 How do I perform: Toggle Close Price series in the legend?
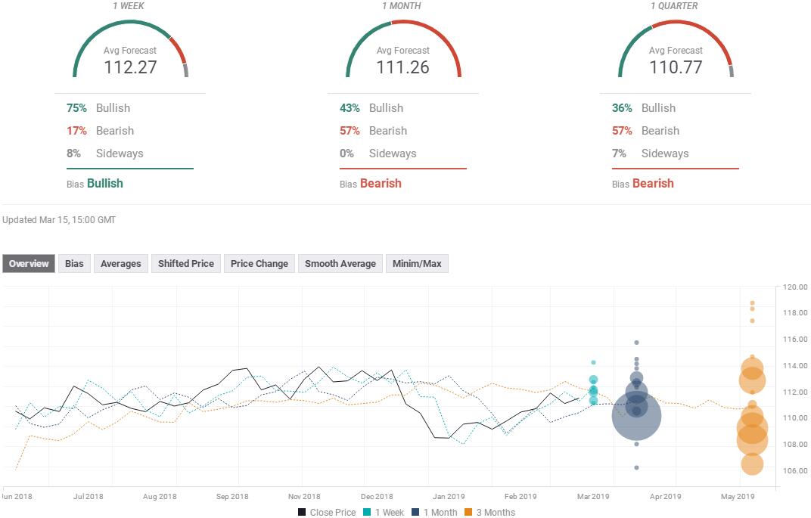[x=326, y=512]
